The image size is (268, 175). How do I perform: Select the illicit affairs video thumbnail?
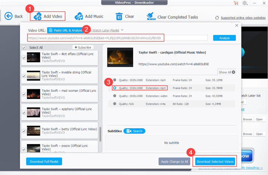click(34, 57)
